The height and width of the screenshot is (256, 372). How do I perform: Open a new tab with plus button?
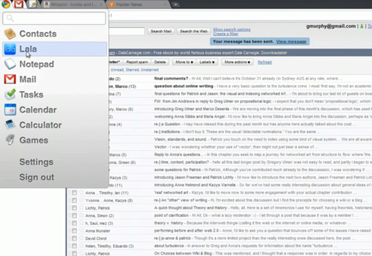(176, 5)
